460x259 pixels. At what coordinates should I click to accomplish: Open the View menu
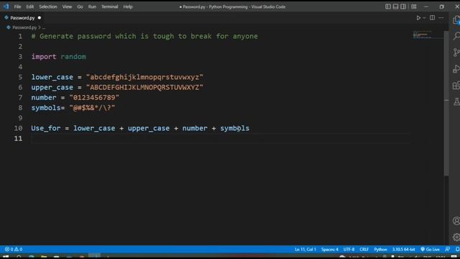pyautogui.click(x=67, y=6)
